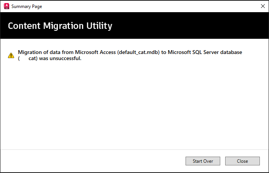Click the AutoCAD logo in title bar
The height and width of the screenshot is (173, 269).
(6, 6)
